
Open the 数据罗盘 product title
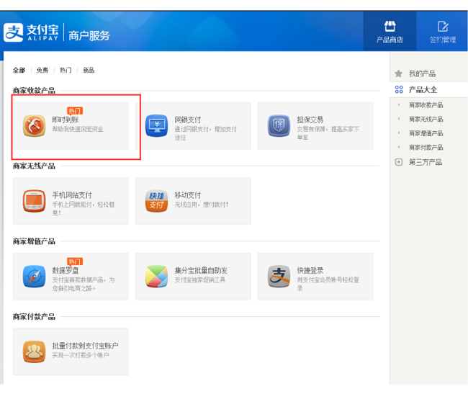click(x=66, y=270)
